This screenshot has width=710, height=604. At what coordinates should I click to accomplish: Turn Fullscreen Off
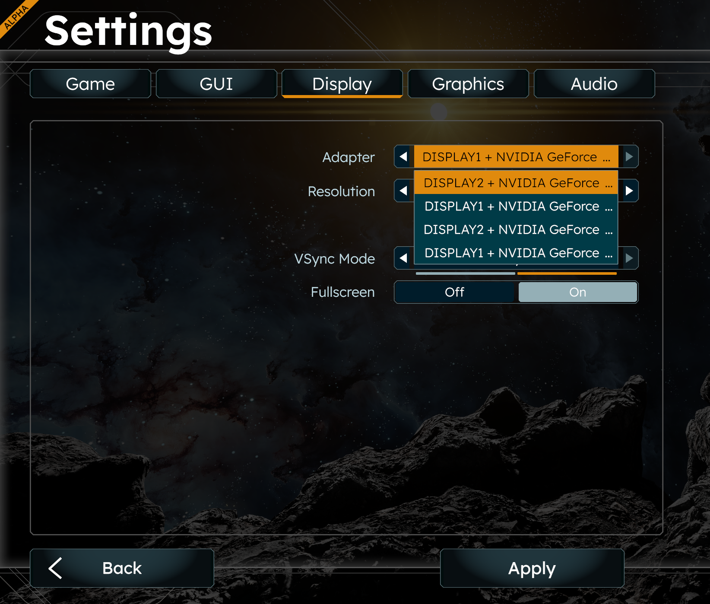454,292
